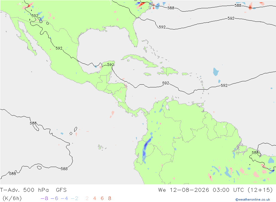Click the pale pink 2 legend value
The width and height of the screenshot is (276, 202).
(87, 198)
